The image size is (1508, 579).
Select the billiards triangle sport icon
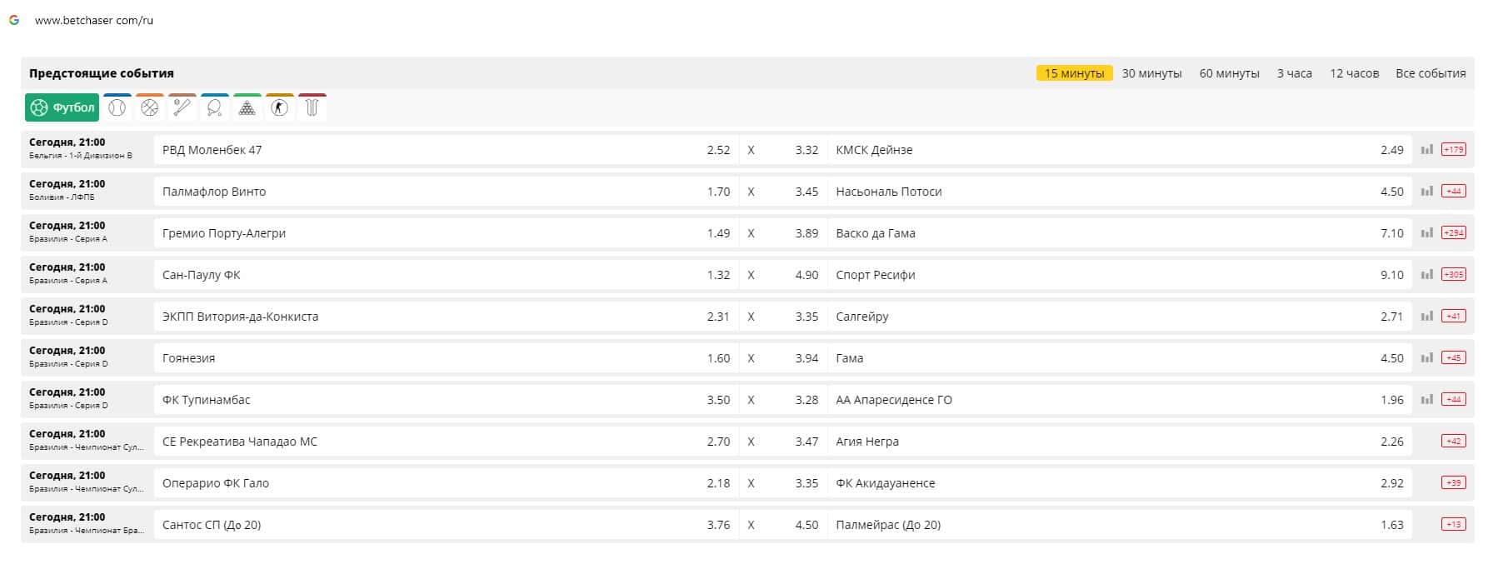click(247, 108)
